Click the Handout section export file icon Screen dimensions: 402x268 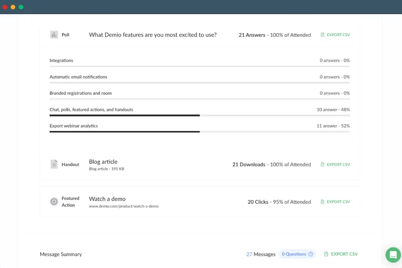[x=323, y=164]
